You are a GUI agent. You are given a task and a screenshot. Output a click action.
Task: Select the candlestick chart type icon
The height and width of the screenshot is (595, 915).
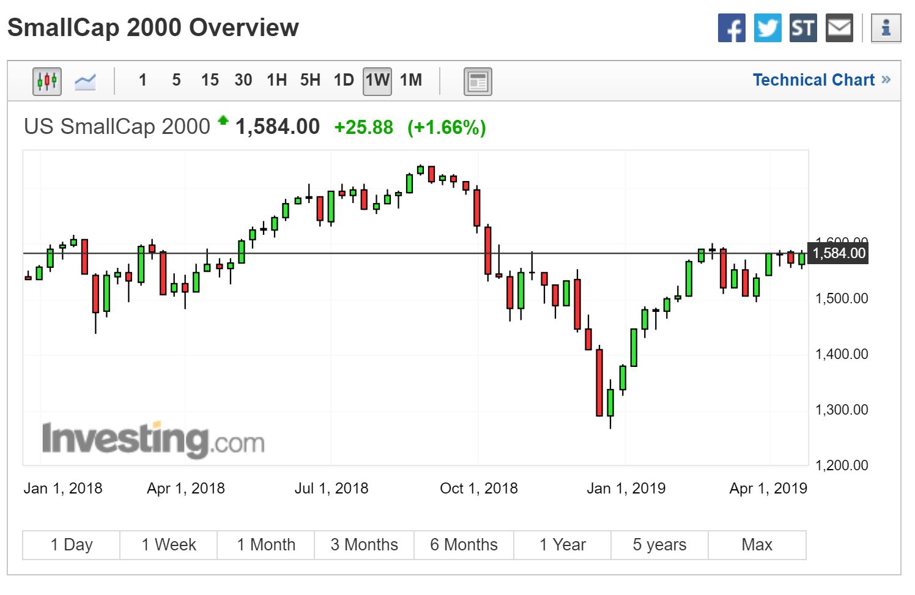pos(46,81)
